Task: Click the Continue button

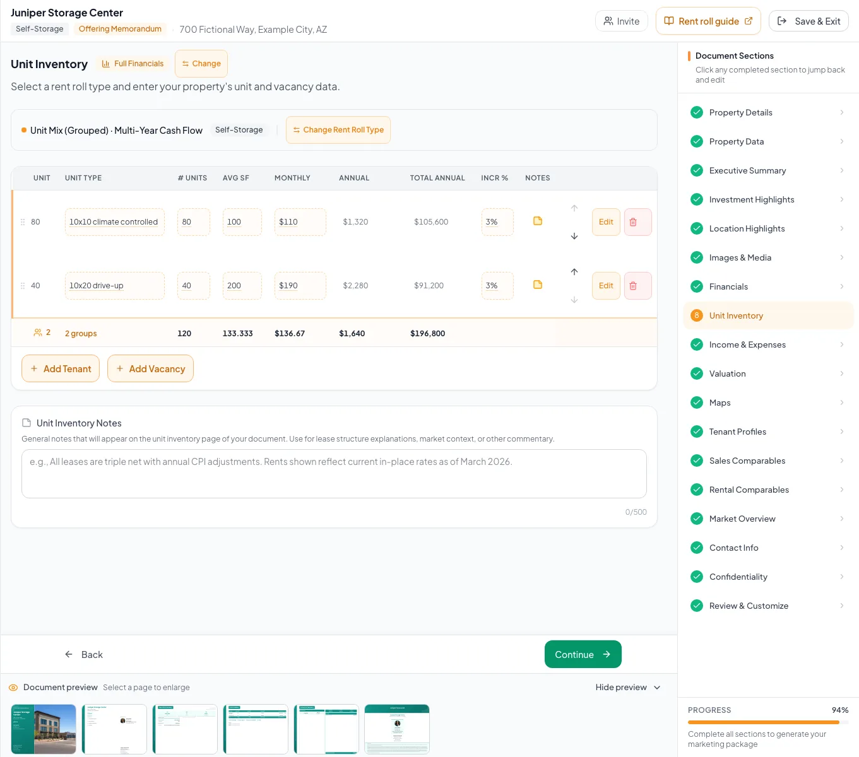Action: pyautogui.click(x=583, y=654)
